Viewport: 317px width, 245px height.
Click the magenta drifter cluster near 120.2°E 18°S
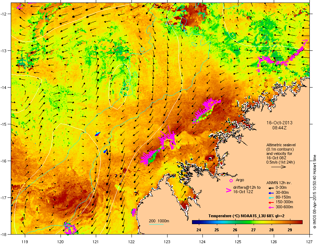[70, 228]
